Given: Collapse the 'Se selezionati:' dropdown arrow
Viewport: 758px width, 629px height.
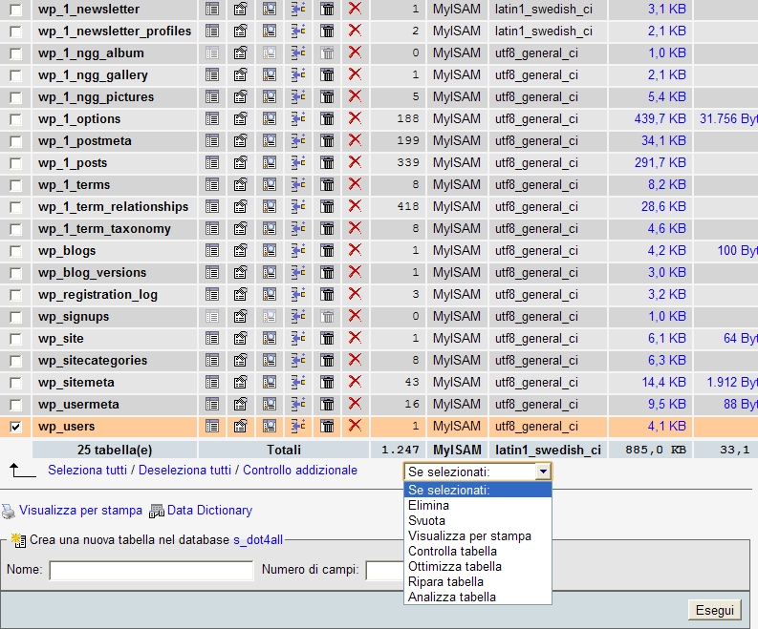Looking at the screenshot, I should pos(543,472).
